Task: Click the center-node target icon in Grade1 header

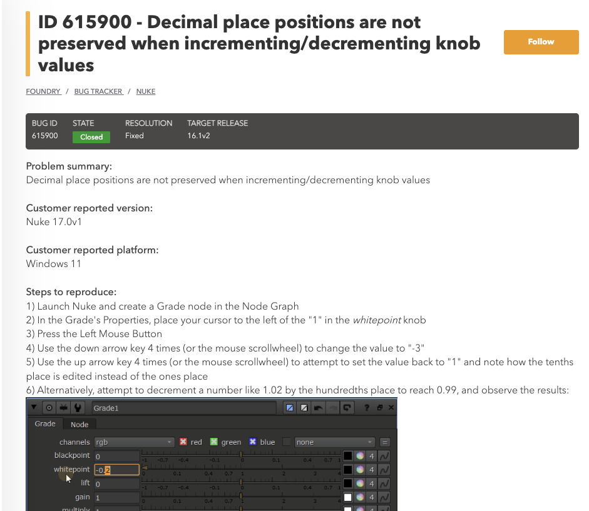Action: coord(49,408)
